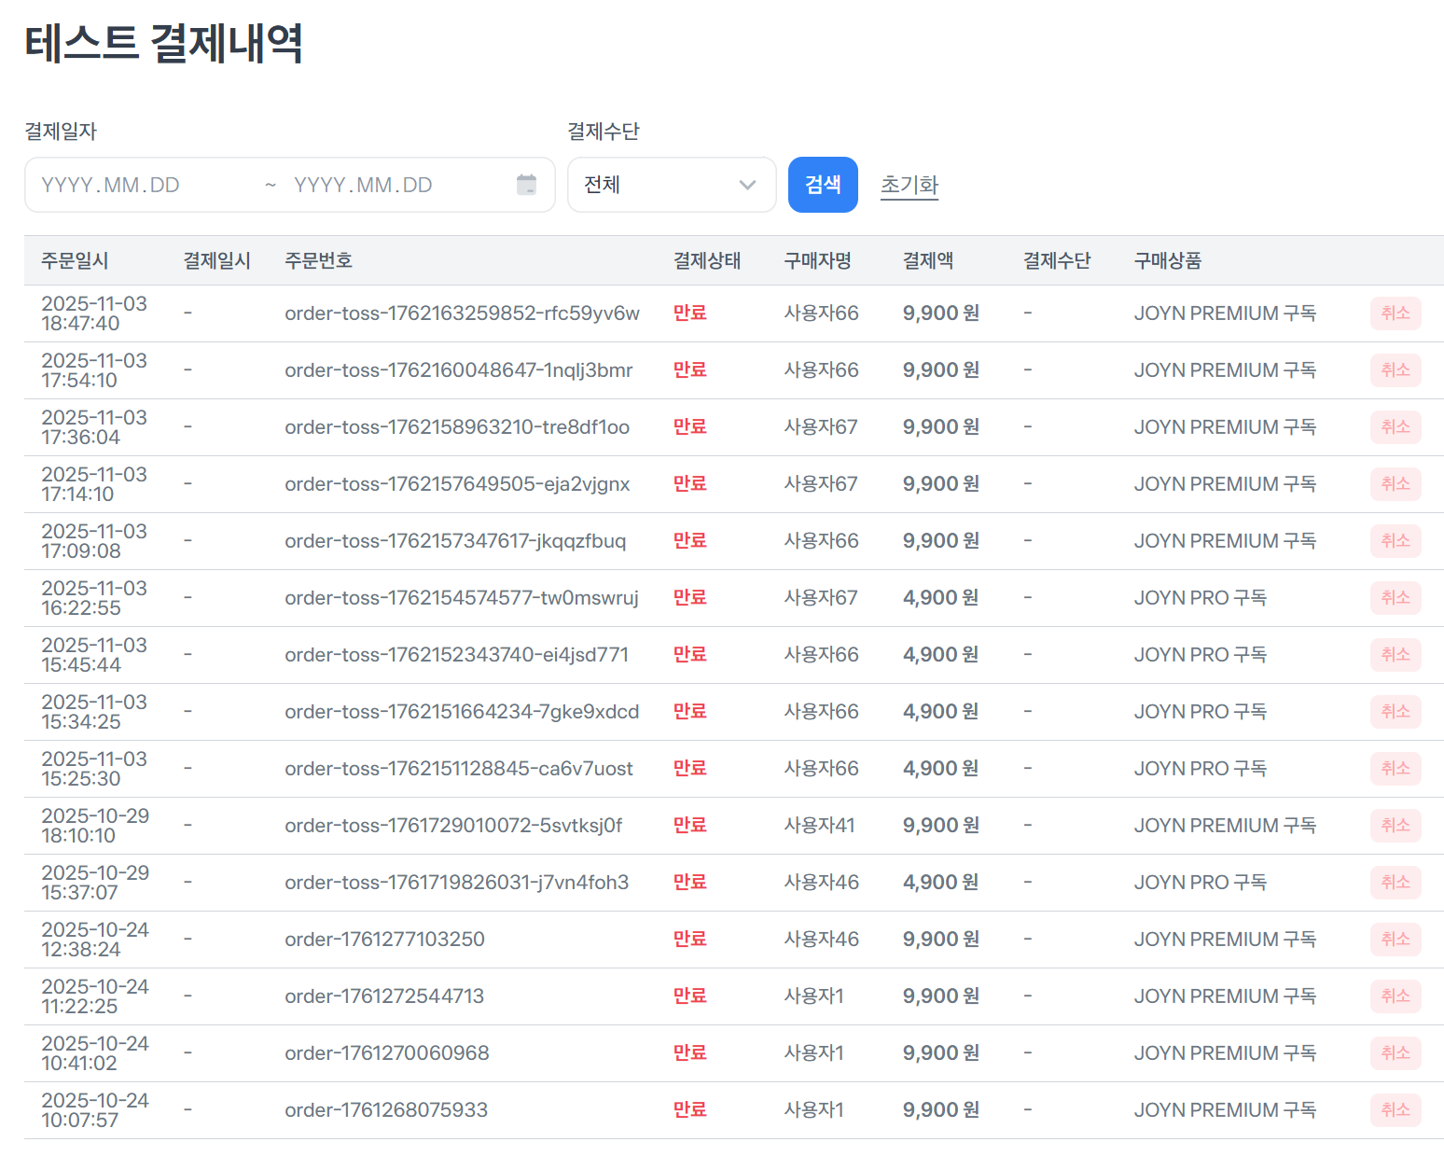The width and height of the screenshot is (1444, 1156).
Task: Click the 결제상태 column header
Action: 707,261
